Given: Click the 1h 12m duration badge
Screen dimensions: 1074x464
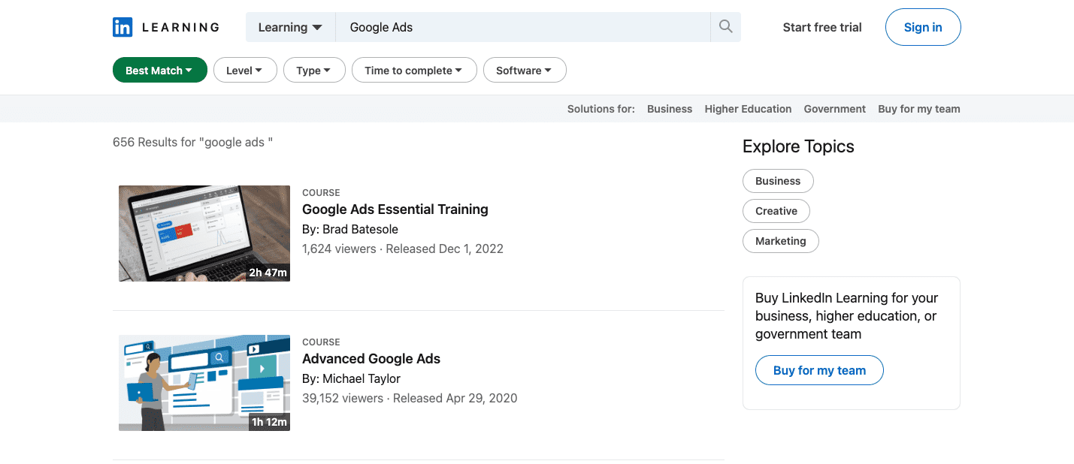Looking at the screenshot, I should [269, 422].
